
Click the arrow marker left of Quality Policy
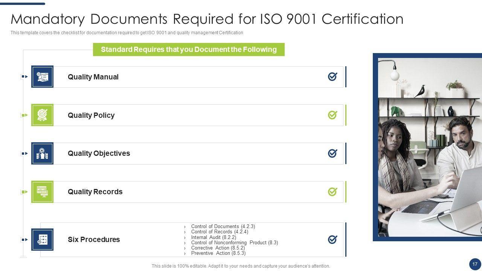click(24, 115)
